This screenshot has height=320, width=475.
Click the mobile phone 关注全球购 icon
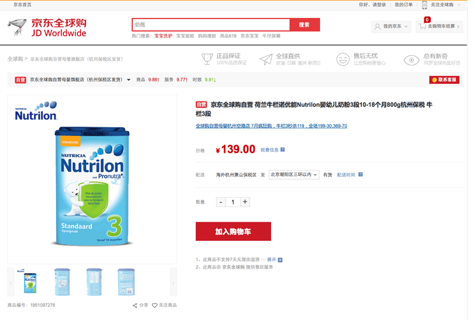tap(424, 4)
